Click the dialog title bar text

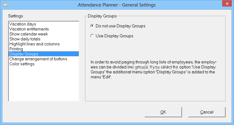click(117, 5)
